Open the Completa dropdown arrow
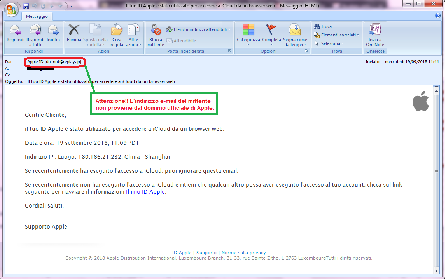Image resolution: width=446 pixels, height=279 pixels. [271, 45]
